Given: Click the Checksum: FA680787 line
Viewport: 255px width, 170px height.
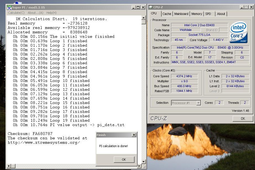Looking at the screenshot, I should coord(30,134).
